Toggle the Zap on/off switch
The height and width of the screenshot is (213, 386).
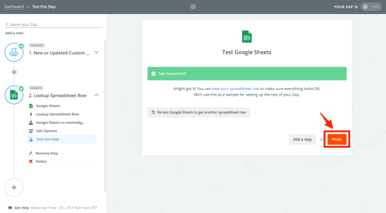tap(371, 7)
